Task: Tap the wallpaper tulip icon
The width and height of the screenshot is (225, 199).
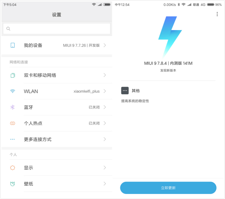Action: tap(12, 184)
